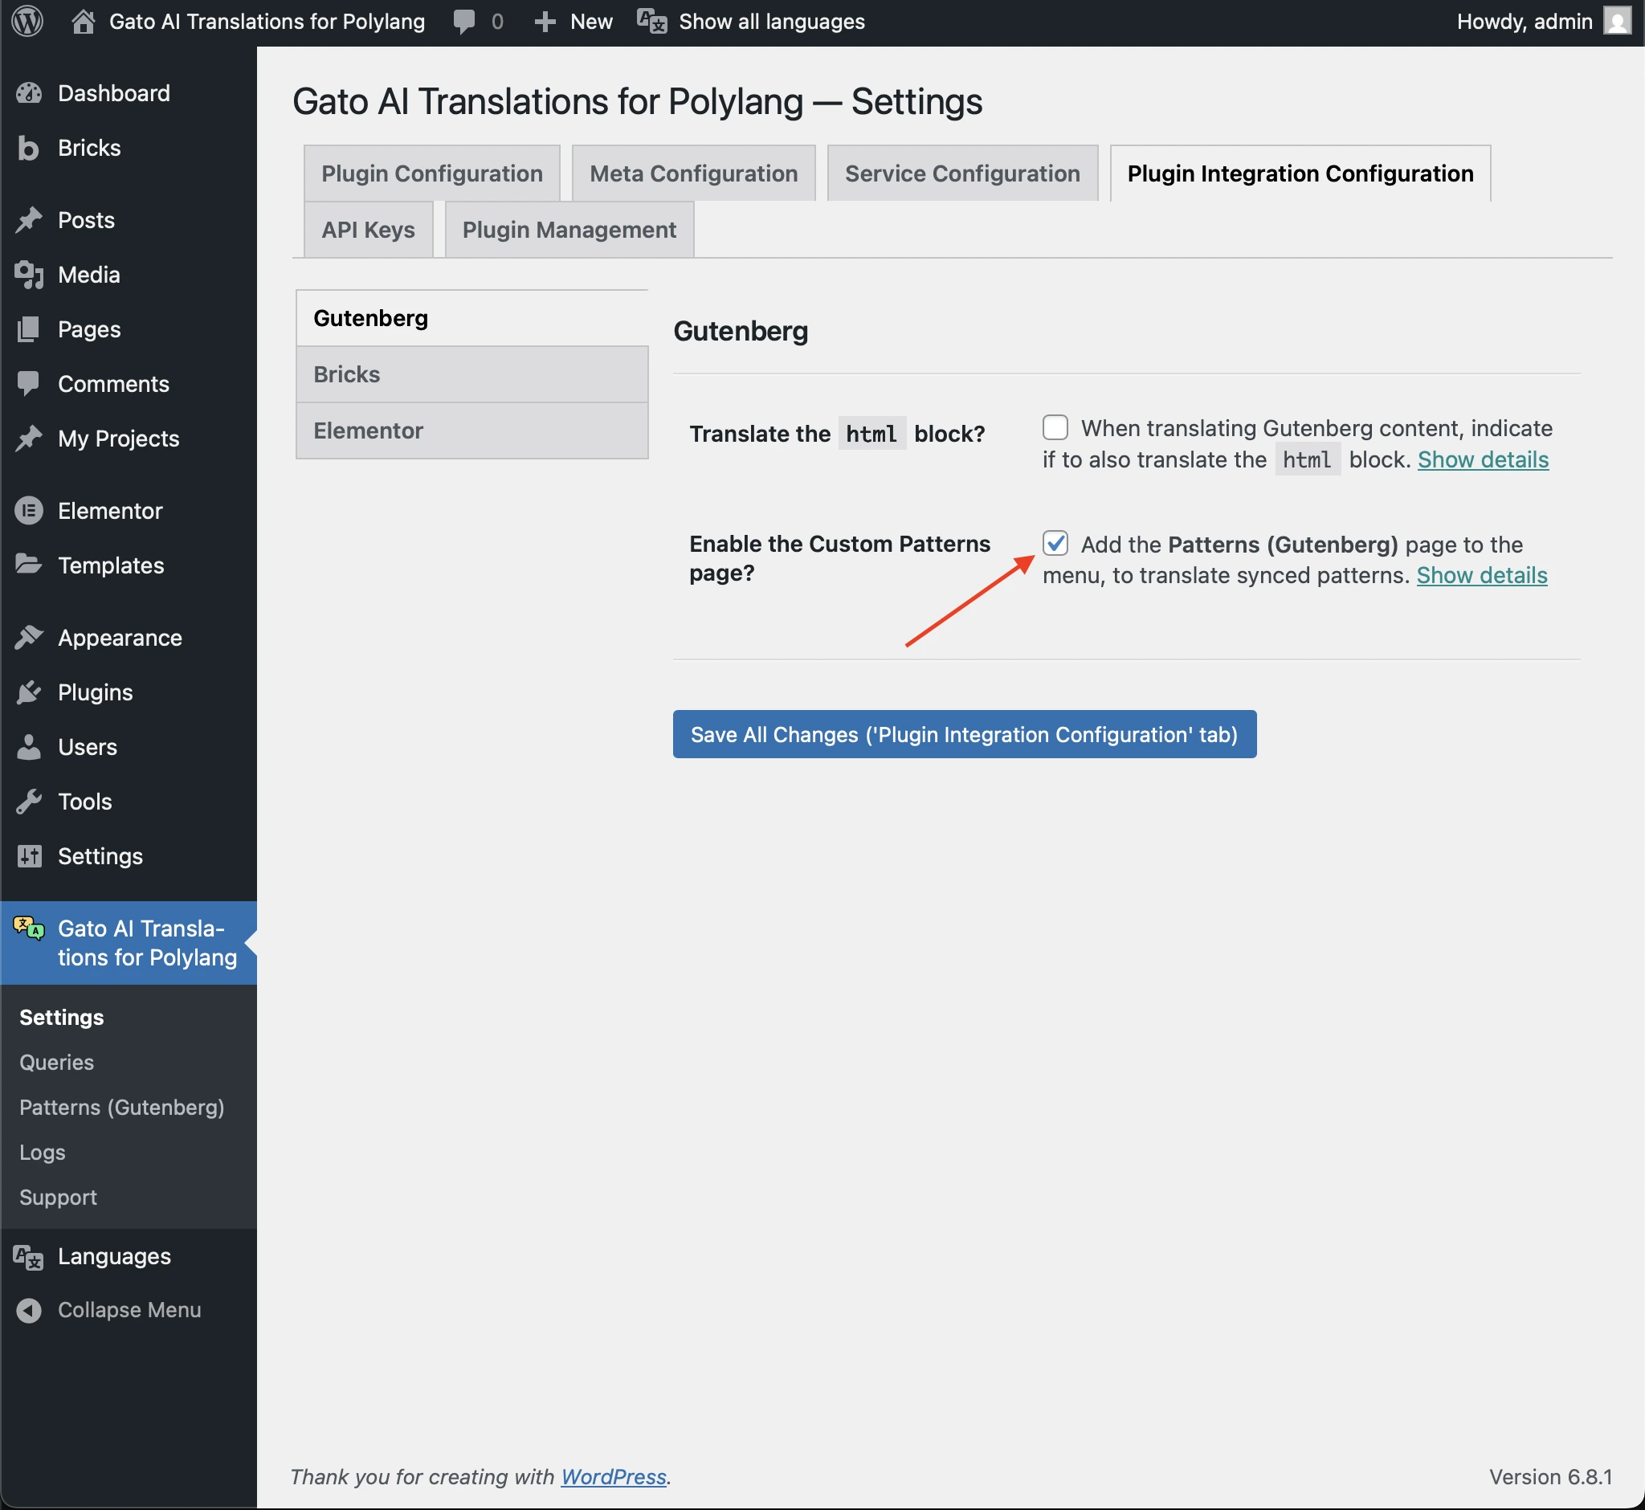The height and width of the screenshot is (1510, 1645).
Task: Open Show details for synced patterns
Action: (x=1482, y=574)
